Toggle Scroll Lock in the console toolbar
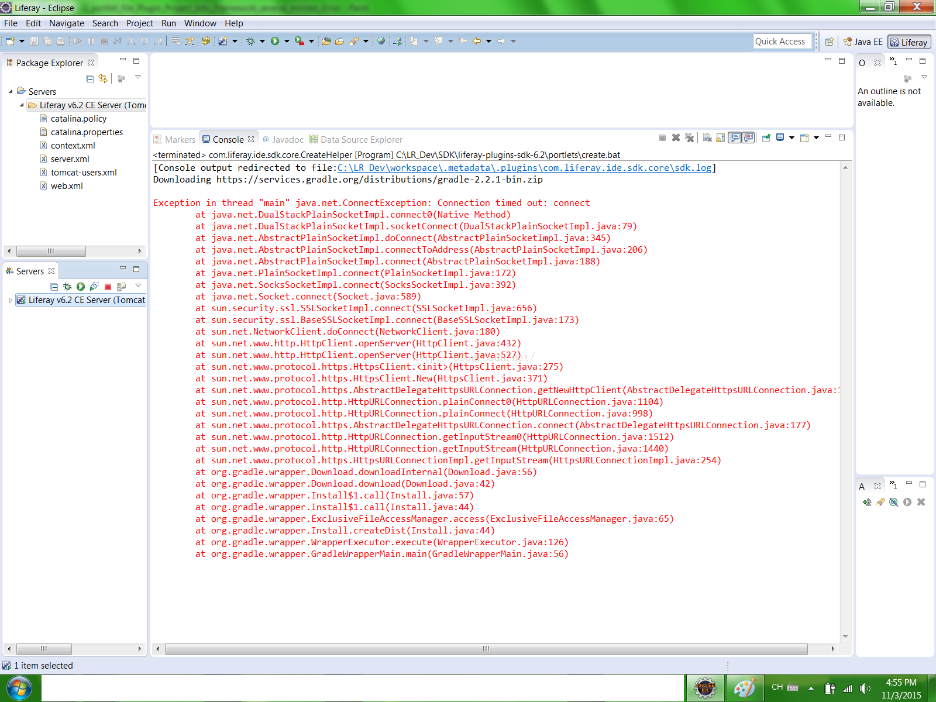The image size is (936, 702). pyautogui.click(x=721, y=138)
